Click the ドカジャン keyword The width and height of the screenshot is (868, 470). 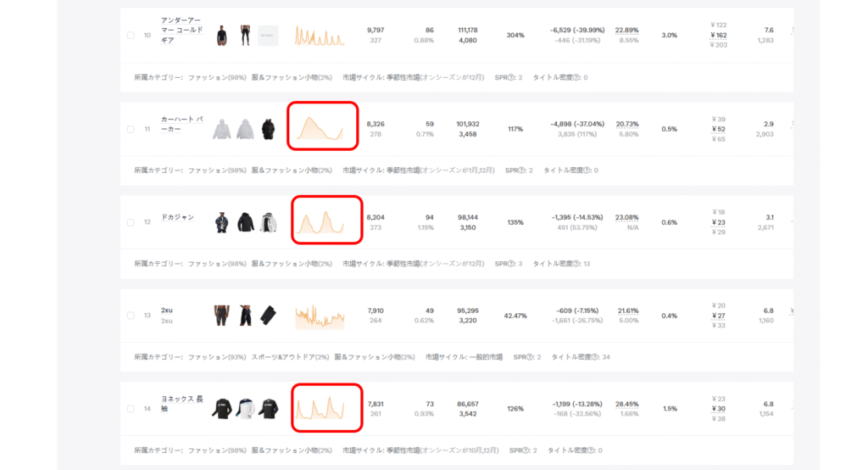(177, 217)
